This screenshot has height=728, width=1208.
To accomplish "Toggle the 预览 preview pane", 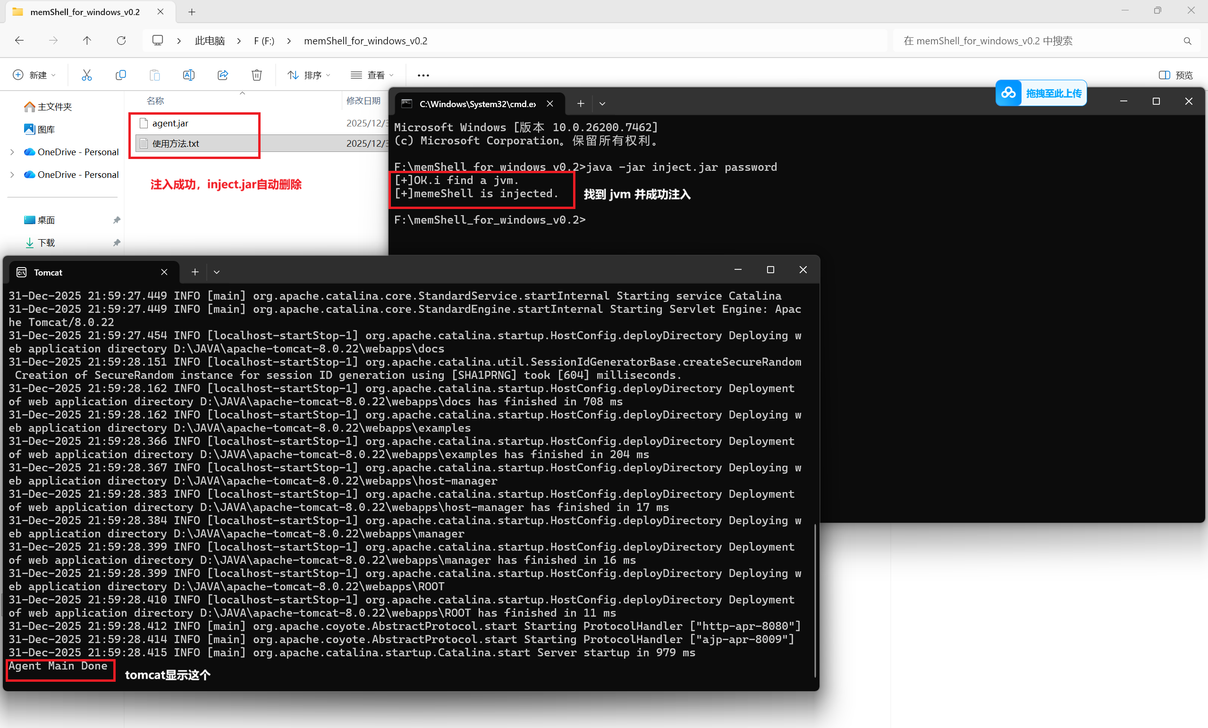I will tap(1175, 75).
